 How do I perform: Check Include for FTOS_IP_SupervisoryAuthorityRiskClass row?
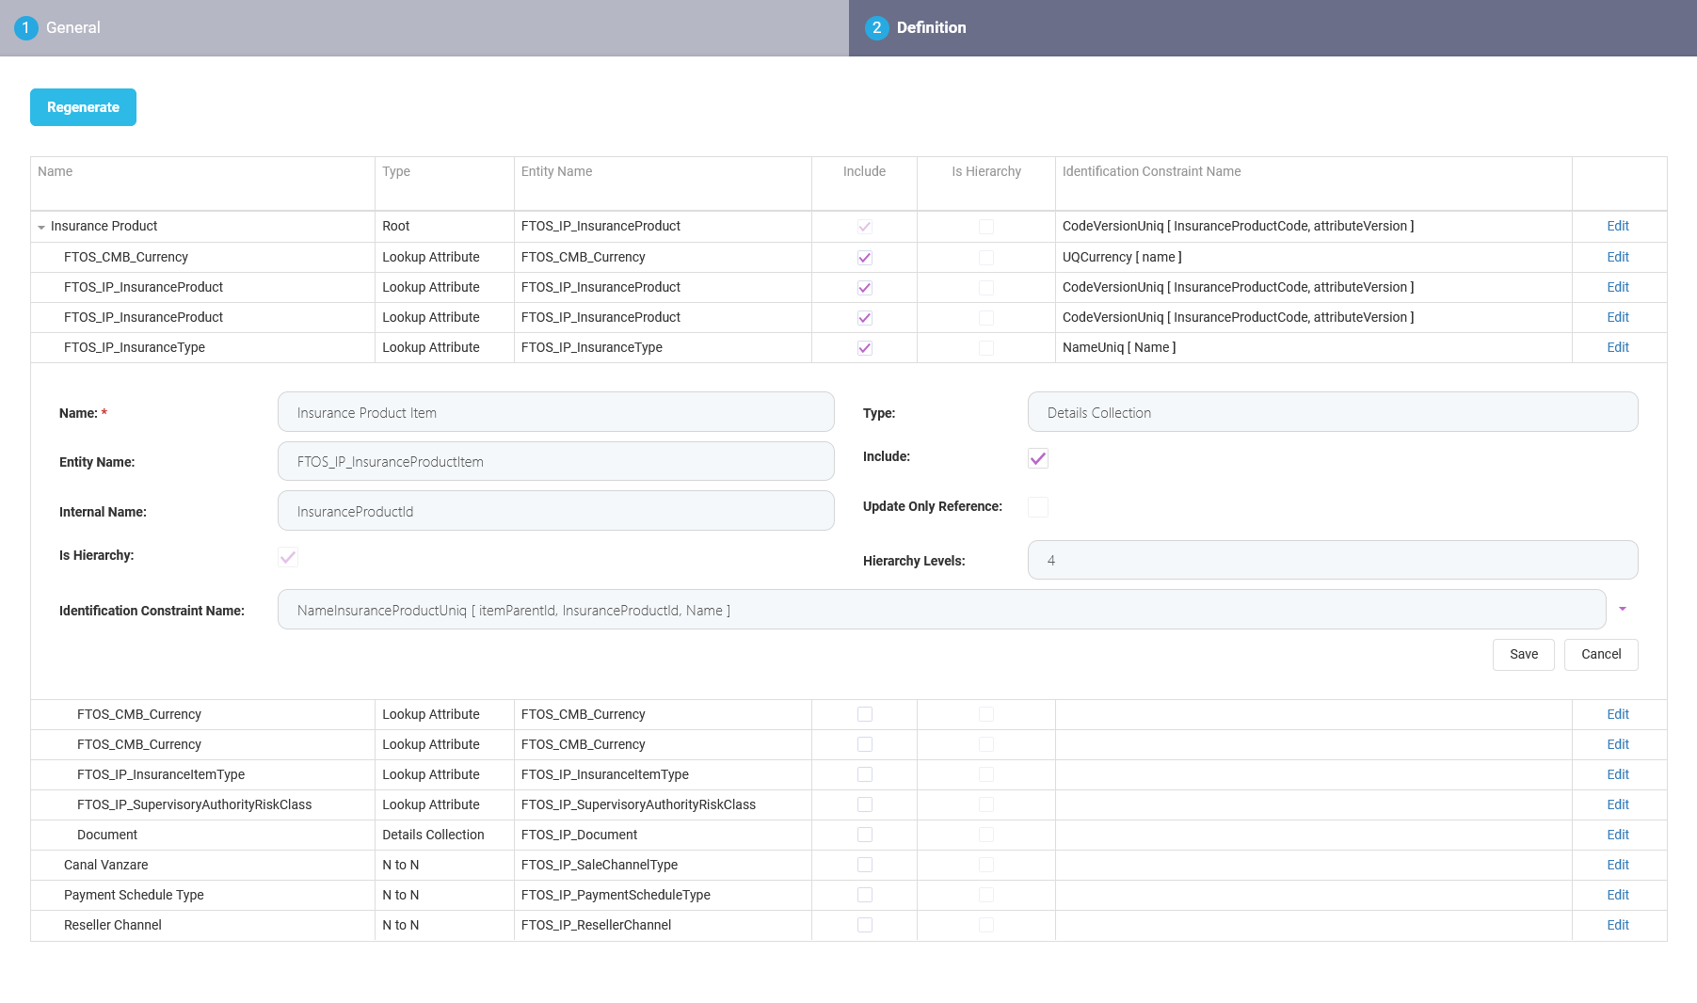tap(864, 804)
